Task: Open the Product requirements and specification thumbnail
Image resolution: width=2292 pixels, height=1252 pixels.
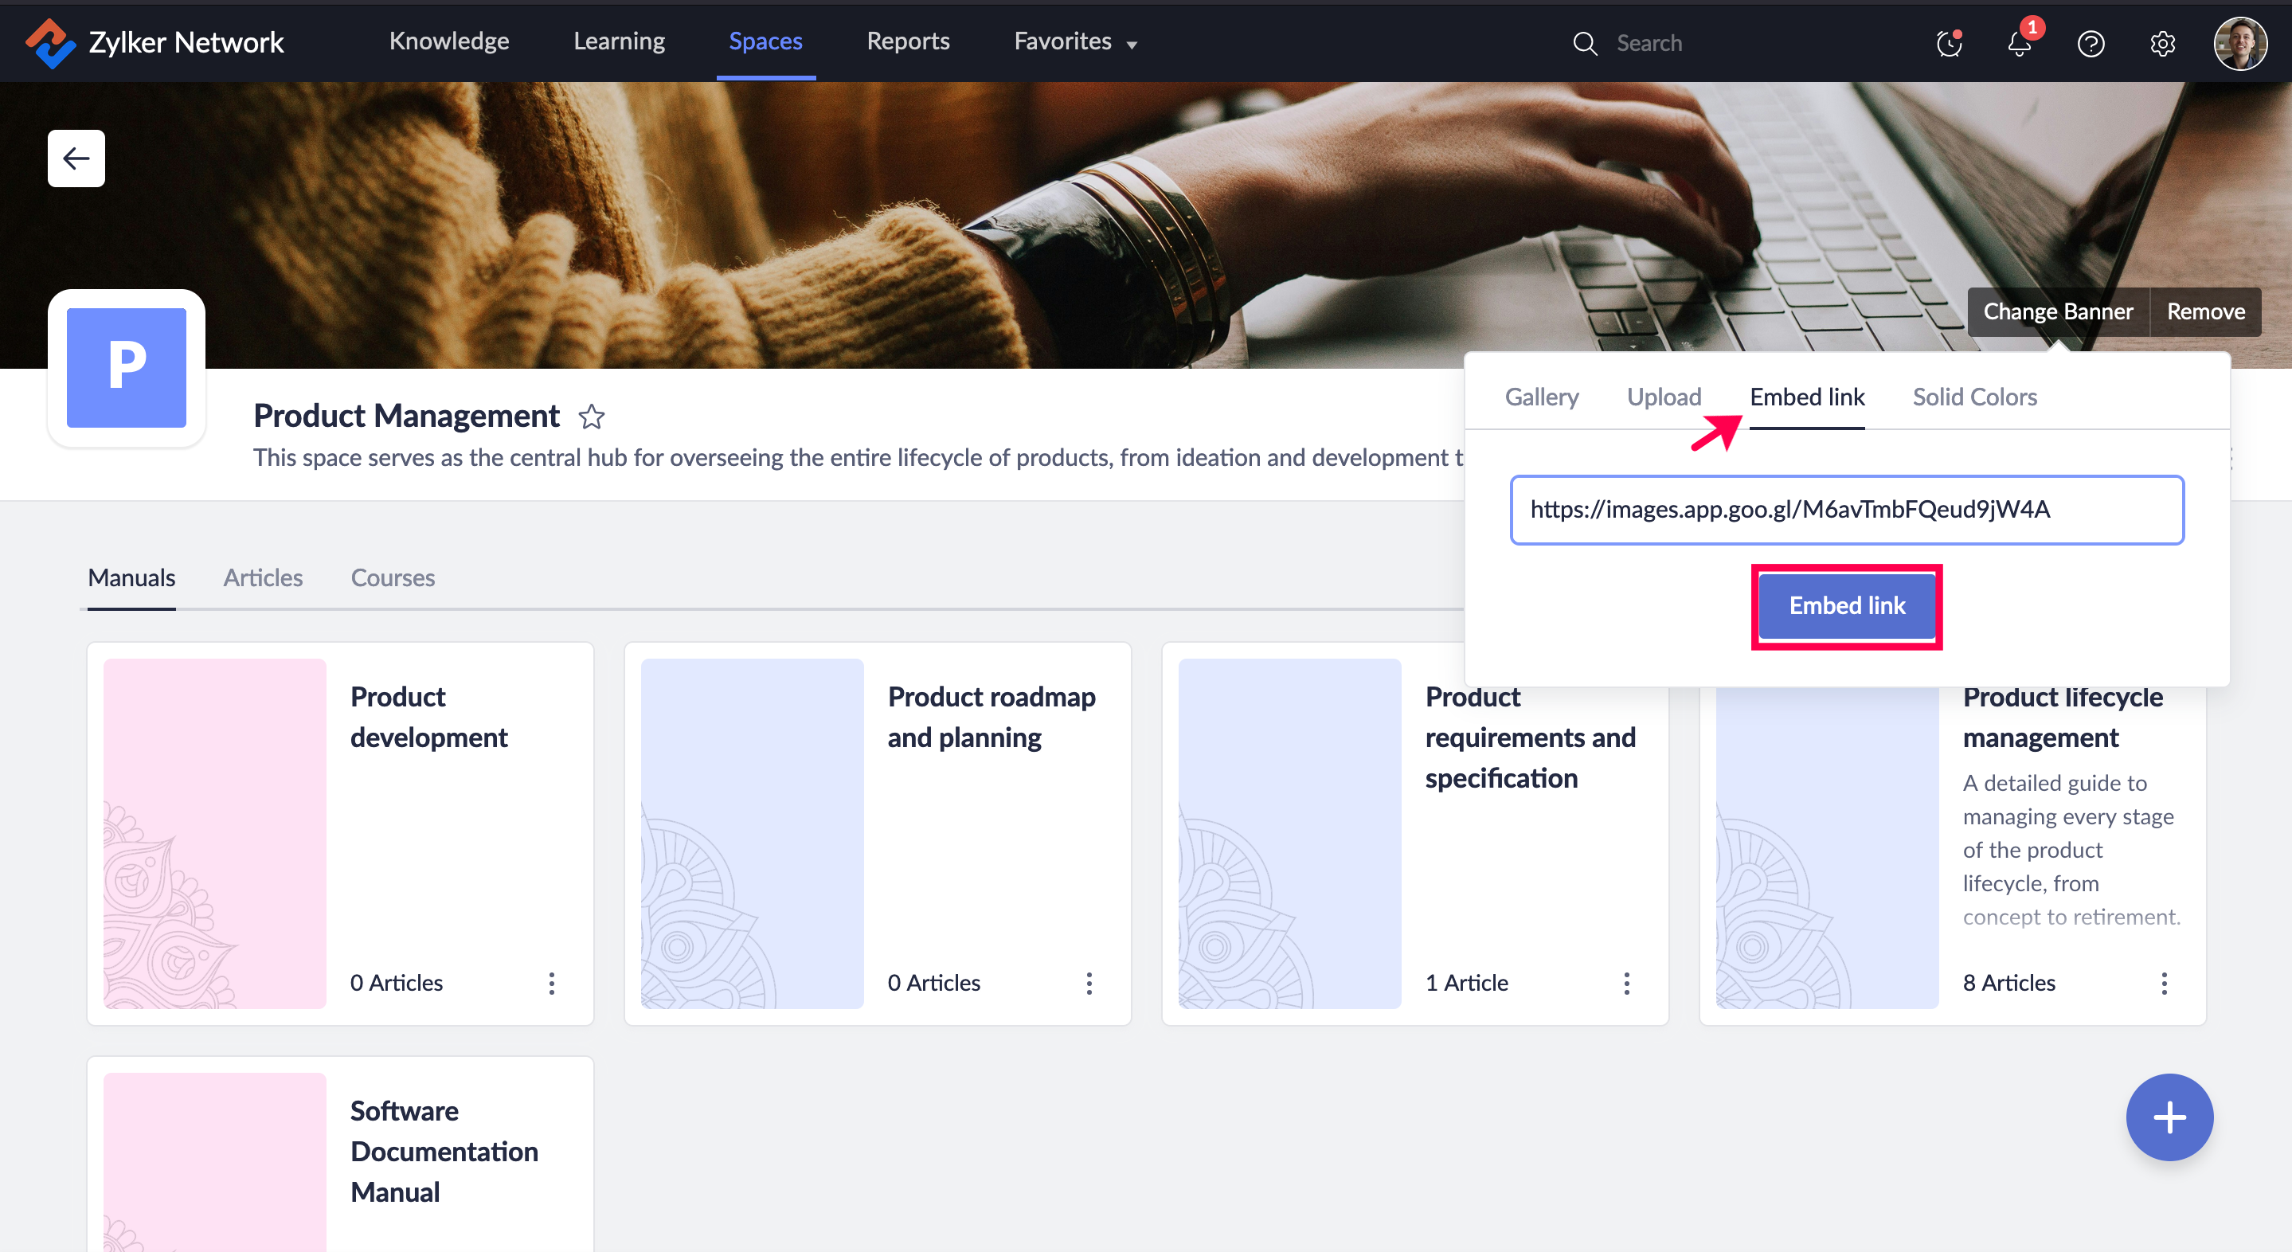Action: (1289, 833)
